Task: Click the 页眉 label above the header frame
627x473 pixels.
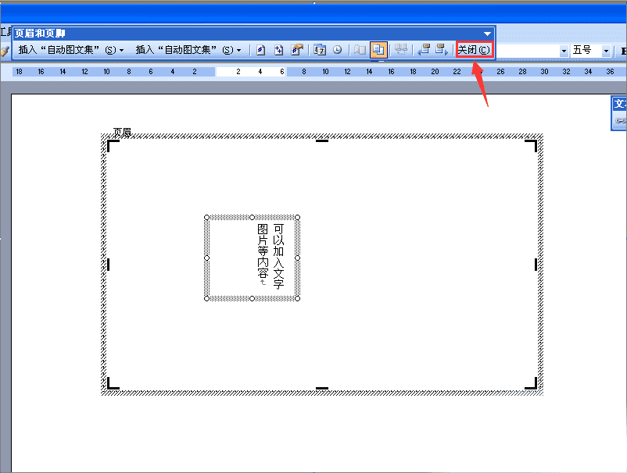Action: [x=123, y=132]
